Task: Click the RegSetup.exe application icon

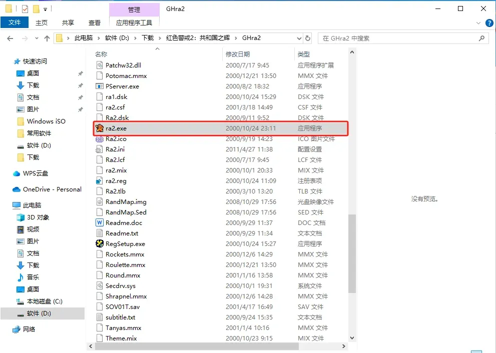Action: (x=100, y=243)
